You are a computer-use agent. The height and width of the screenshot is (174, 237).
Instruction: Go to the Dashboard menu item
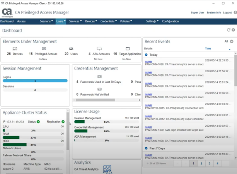[x=7, y=21]
